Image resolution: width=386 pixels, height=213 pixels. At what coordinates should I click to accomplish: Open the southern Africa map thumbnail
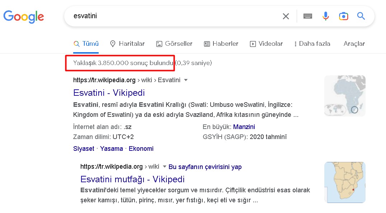[345, 182]
